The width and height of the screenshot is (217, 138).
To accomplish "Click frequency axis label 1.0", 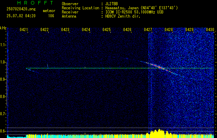I will click(x=3, y=62).
